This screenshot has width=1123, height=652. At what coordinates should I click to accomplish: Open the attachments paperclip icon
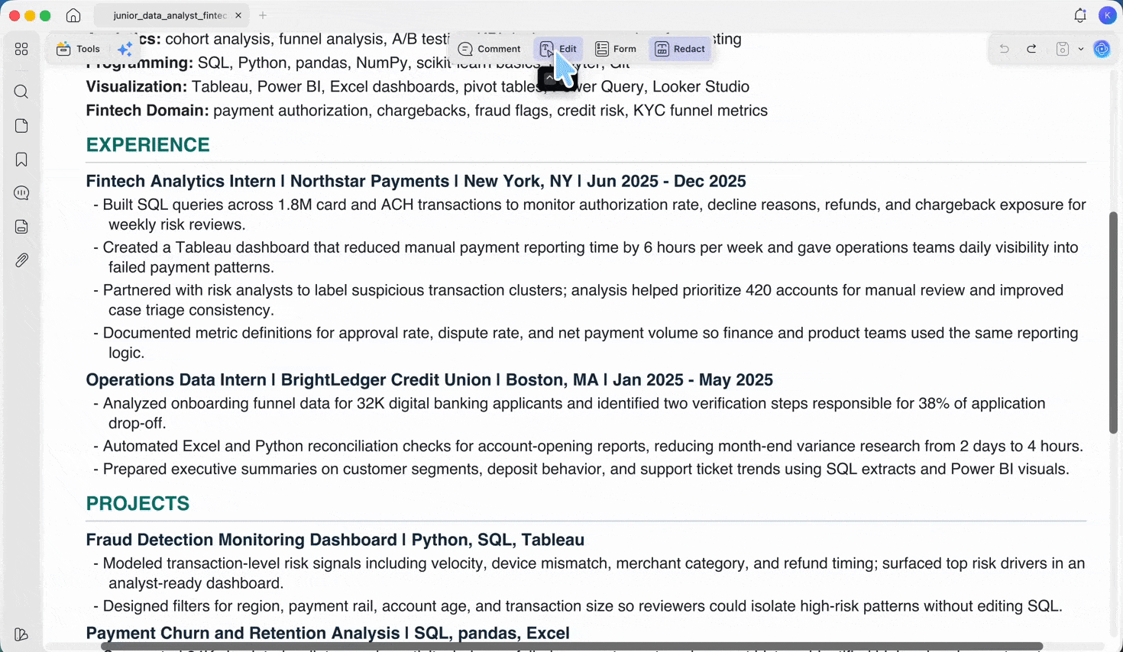pyautogui.click(x=21, y=260)
